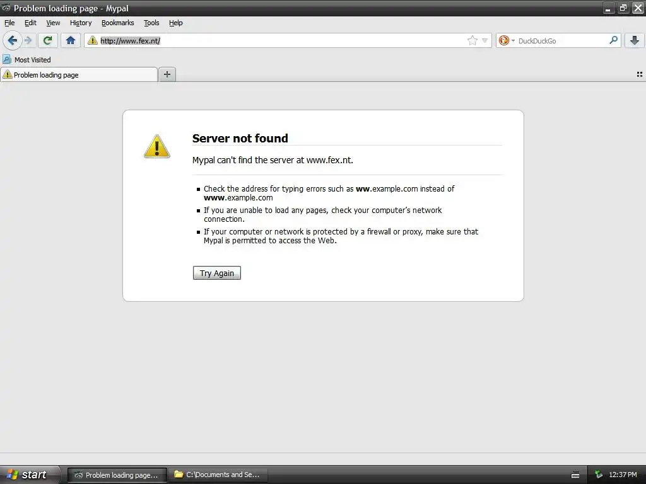This screenshot has height=484, width=646.
Task: Click the magnifier search icon in search box
Action: pyautogui.click(x=613, y=40)
